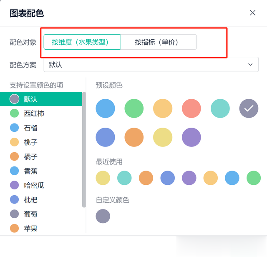This screenshot has height=257, width=267.
Task: Click the orange swatch next to 橘子
Action: pos(14,156)
